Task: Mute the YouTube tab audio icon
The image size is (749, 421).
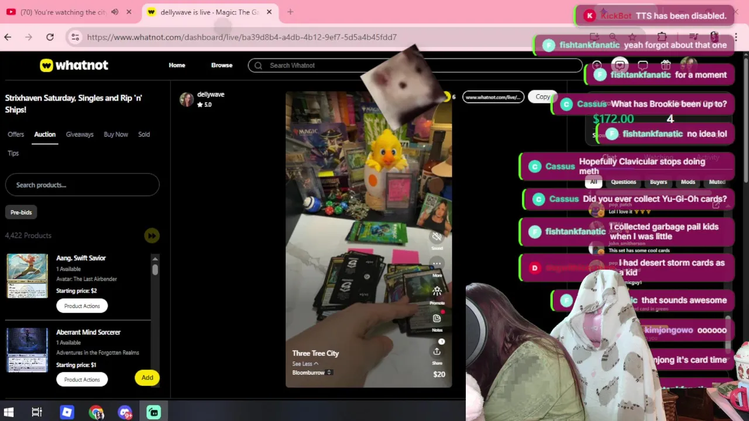Action: [x=115, y=12]
